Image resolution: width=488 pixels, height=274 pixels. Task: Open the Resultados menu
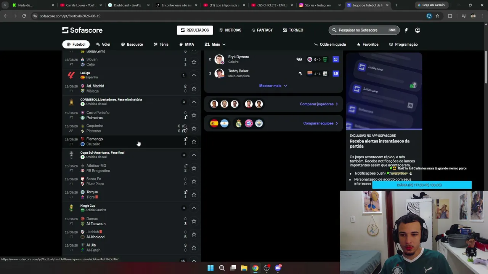click(195, 30)
